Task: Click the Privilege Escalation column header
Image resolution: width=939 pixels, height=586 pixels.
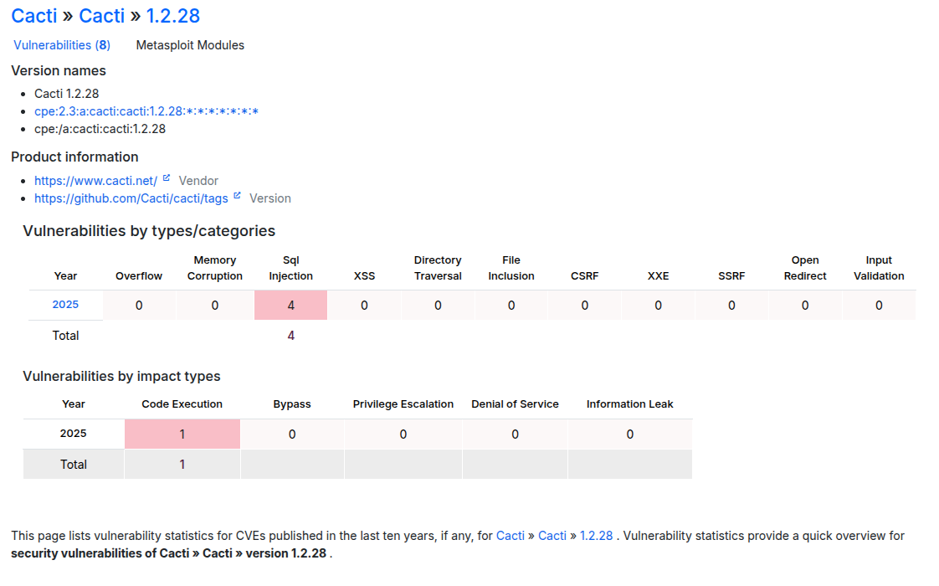Action: point(403,404)
